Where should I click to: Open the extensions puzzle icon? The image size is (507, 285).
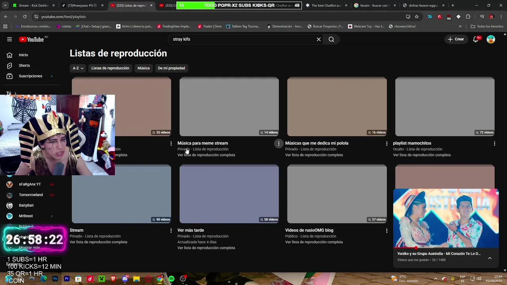click(x=468, y=17)
